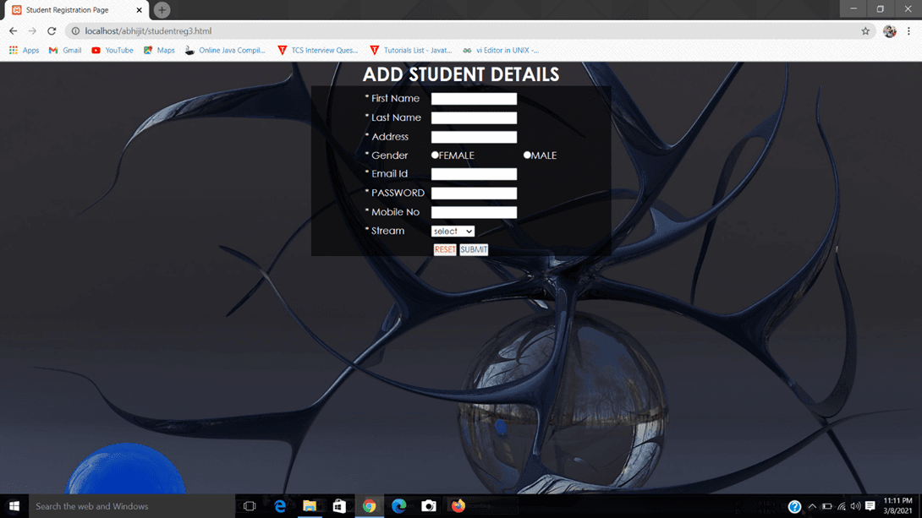Viewport: 922px width, 518px height.
Task: Open Chrome's three-dot menu
Action: click(x=908, y=31)
